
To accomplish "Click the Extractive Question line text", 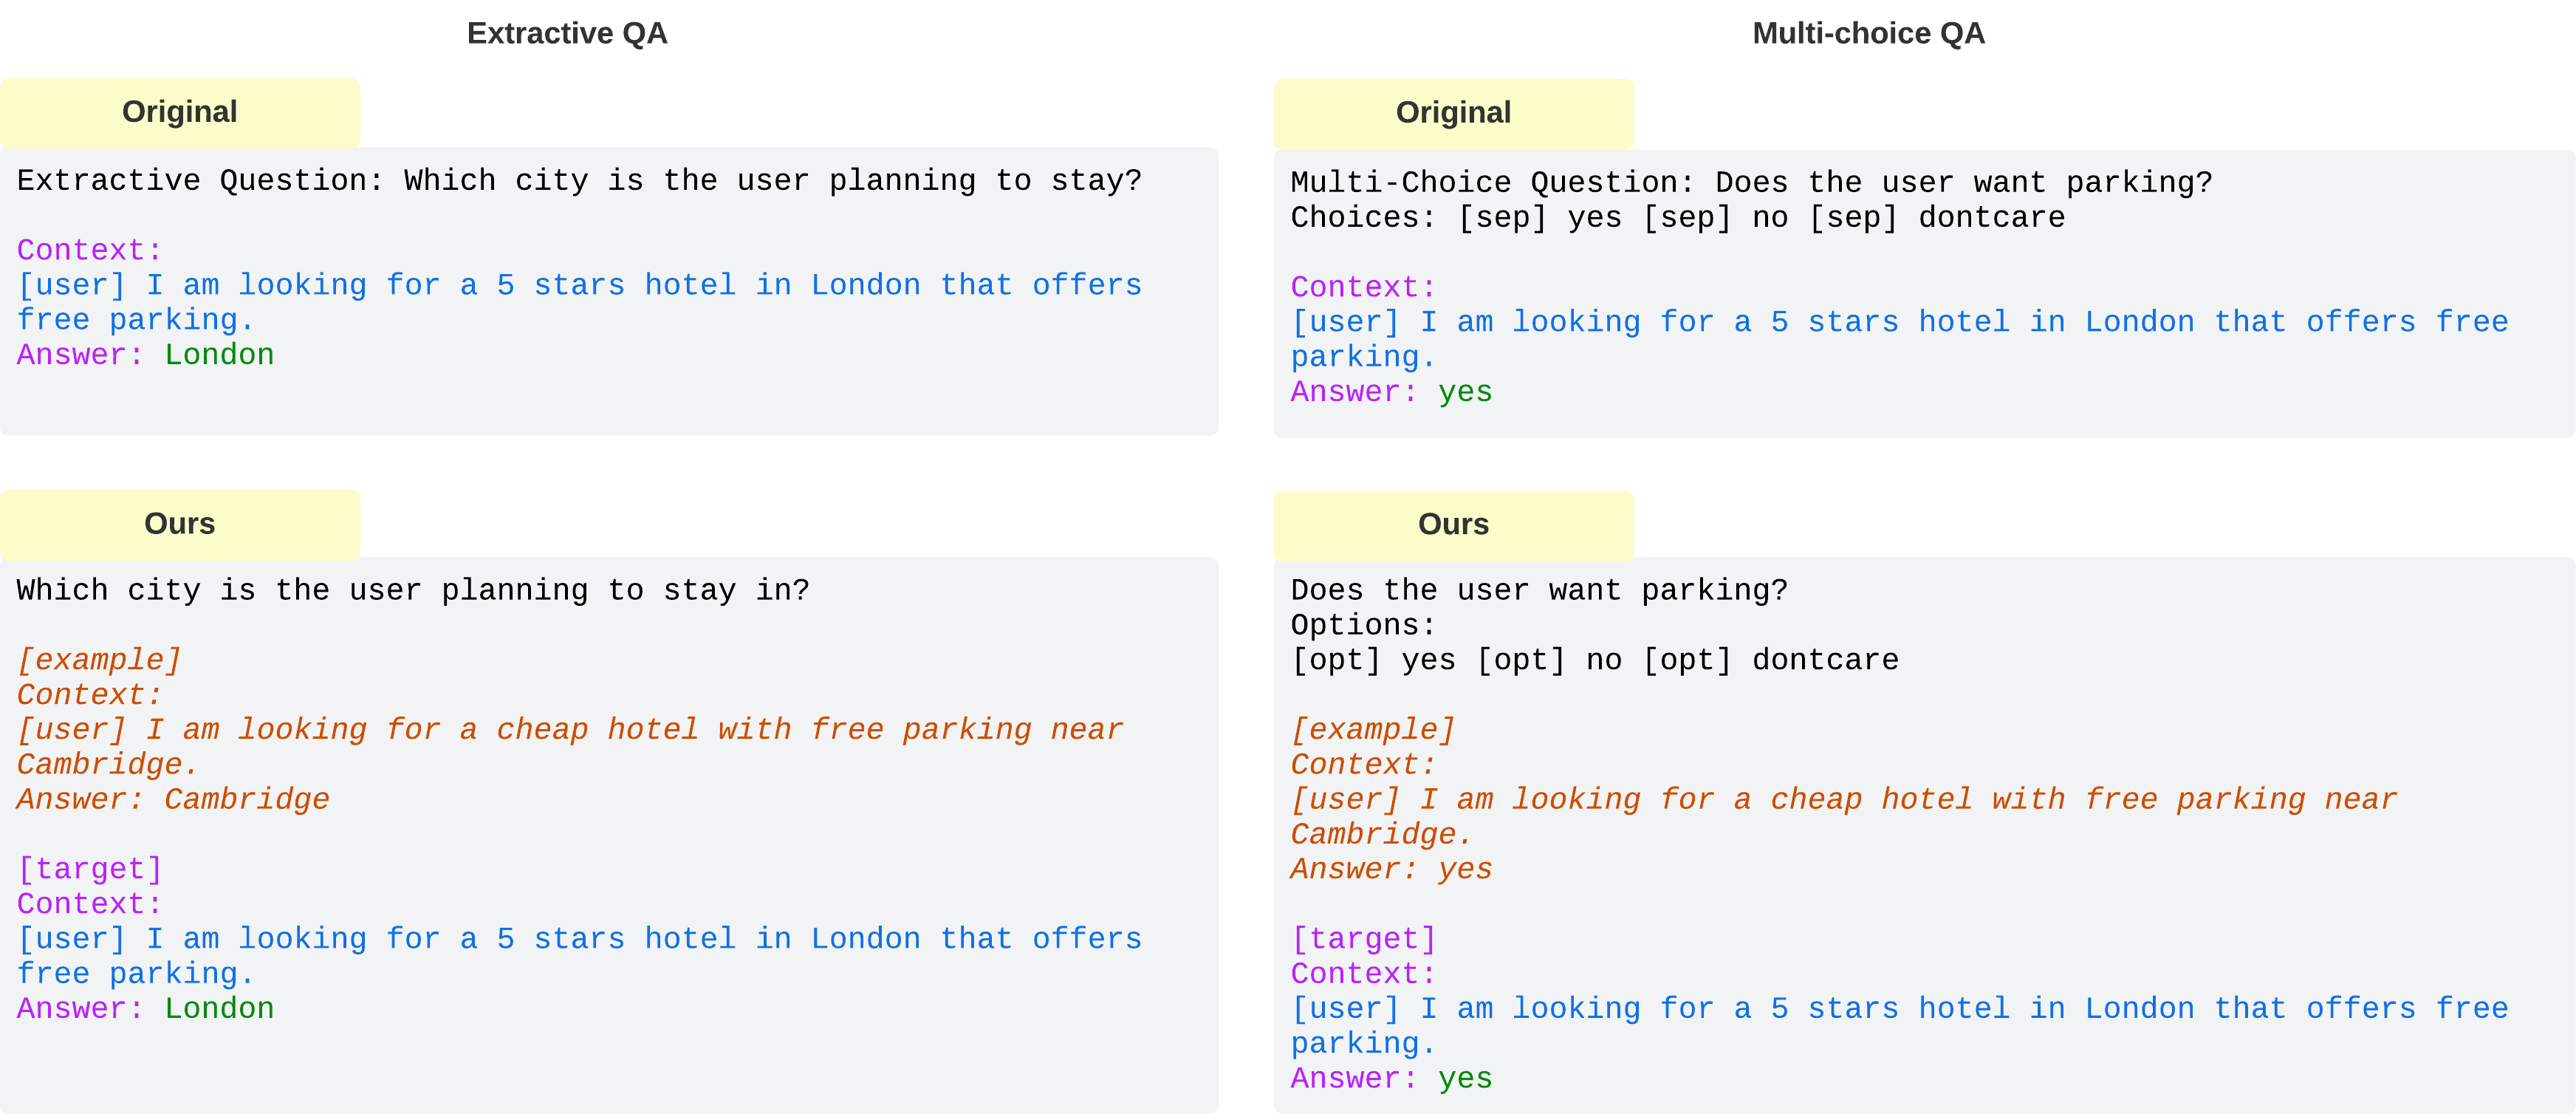I will tap(579, 181).
